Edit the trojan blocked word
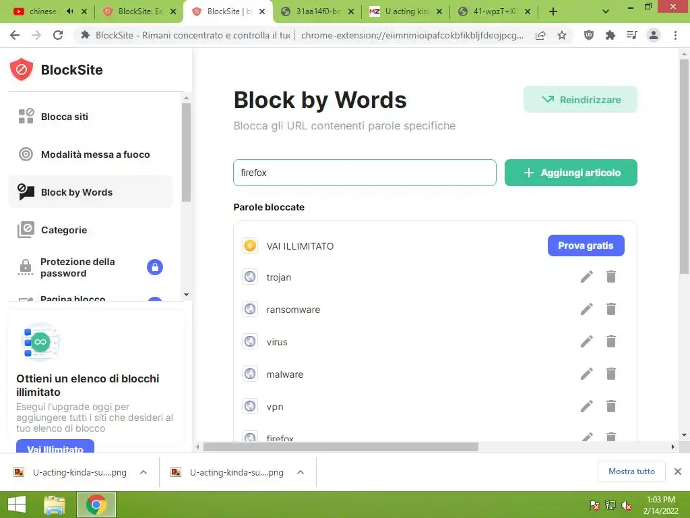Image resolution: width=690 pixels, height=518 pixels. click(587, 277)
